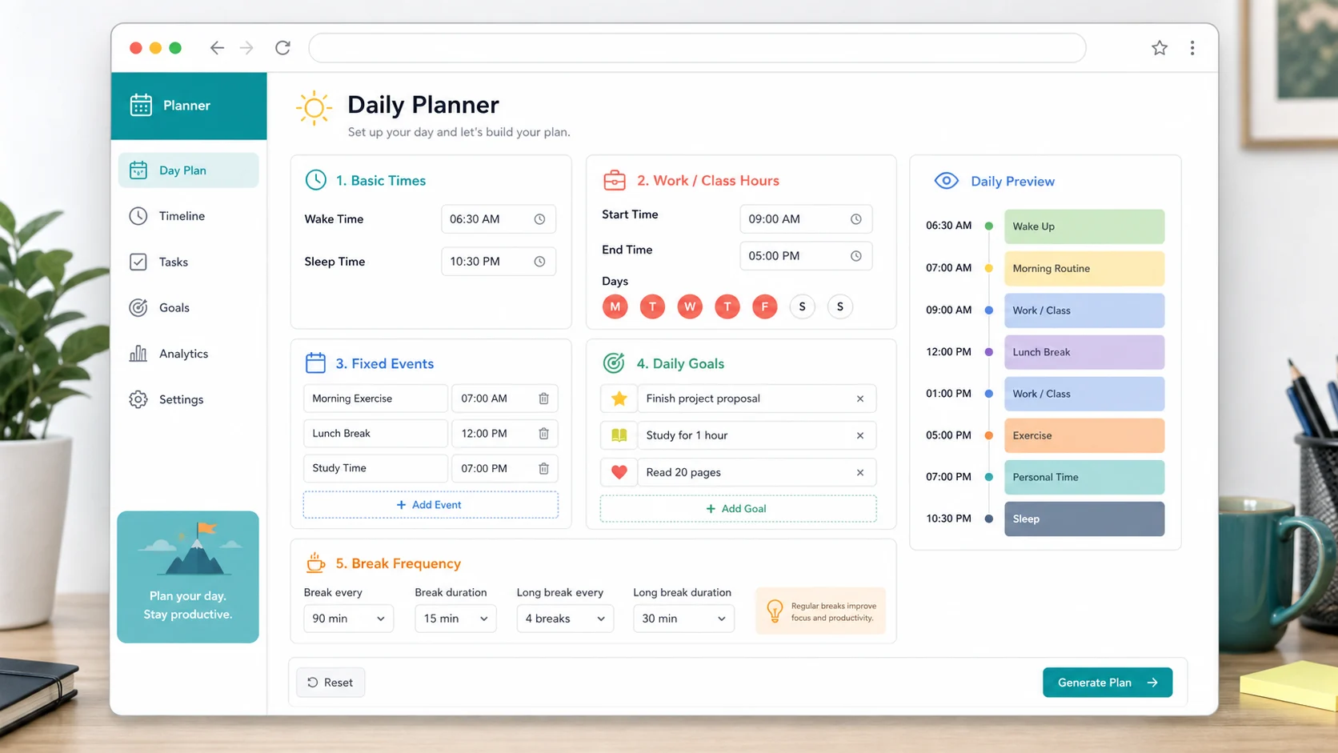This screenshot has height=753, width=1338.
Task: Click the Reset button
Action: (330, 683)
